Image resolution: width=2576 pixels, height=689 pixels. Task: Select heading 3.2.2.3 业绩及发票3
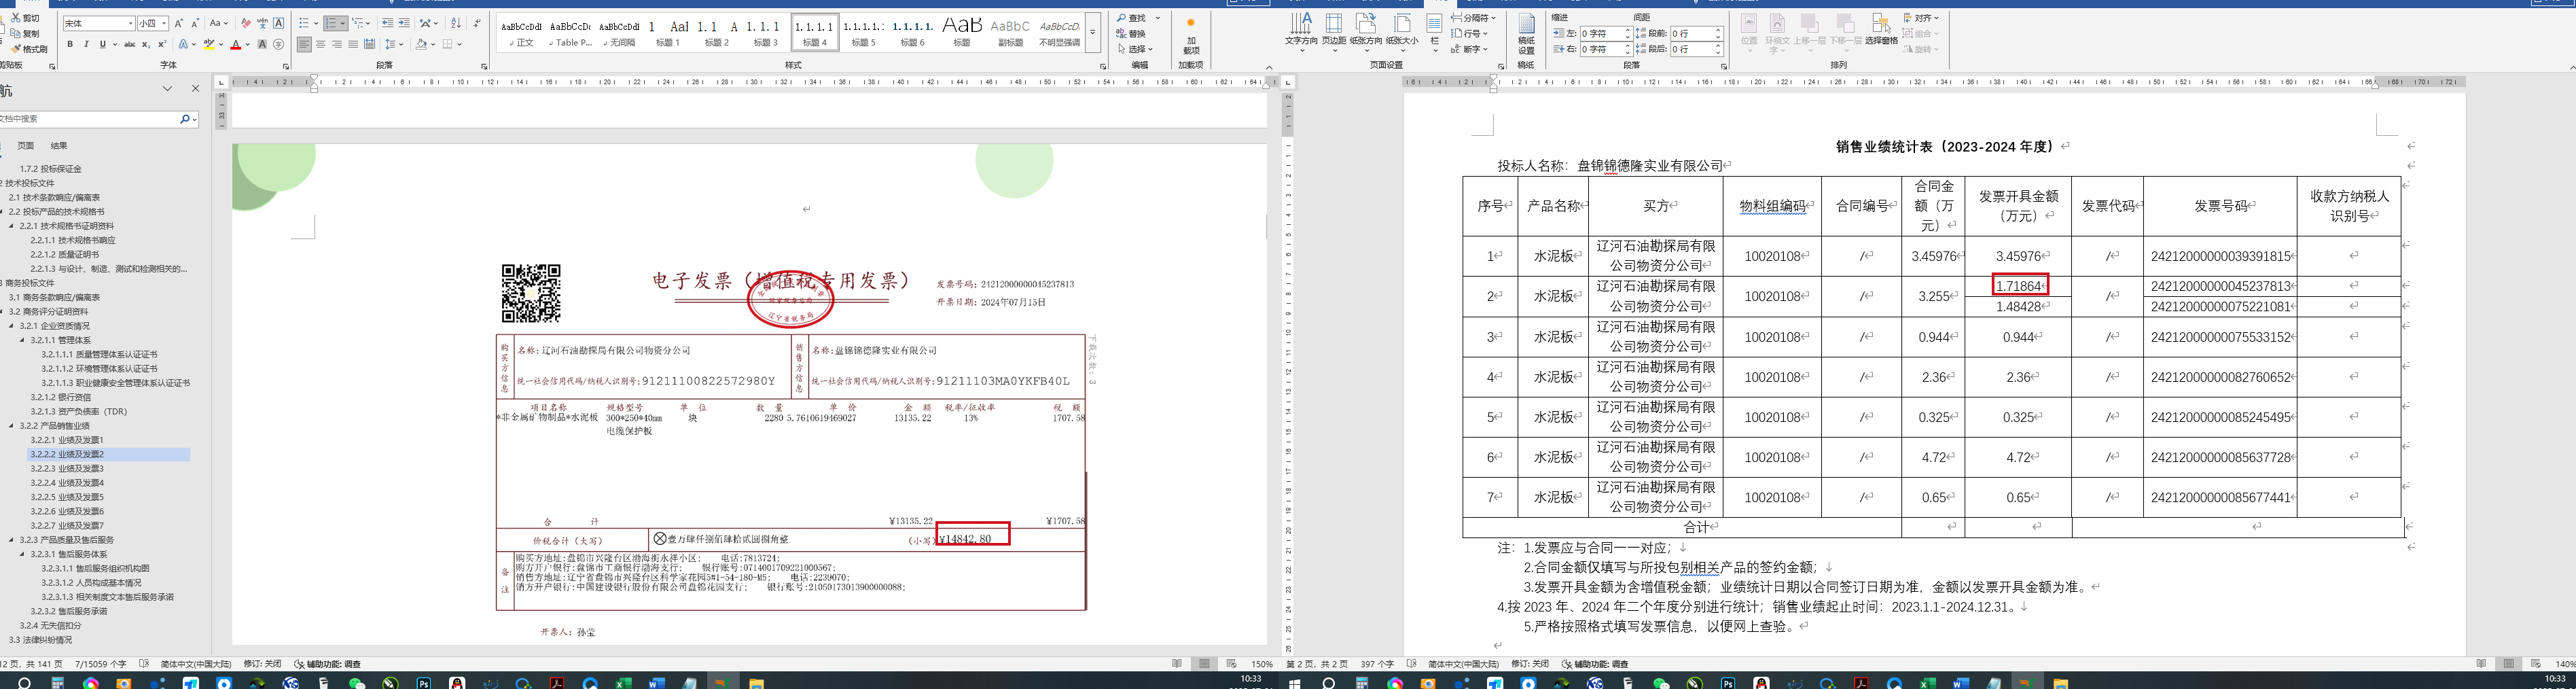(x=66, y=468)
